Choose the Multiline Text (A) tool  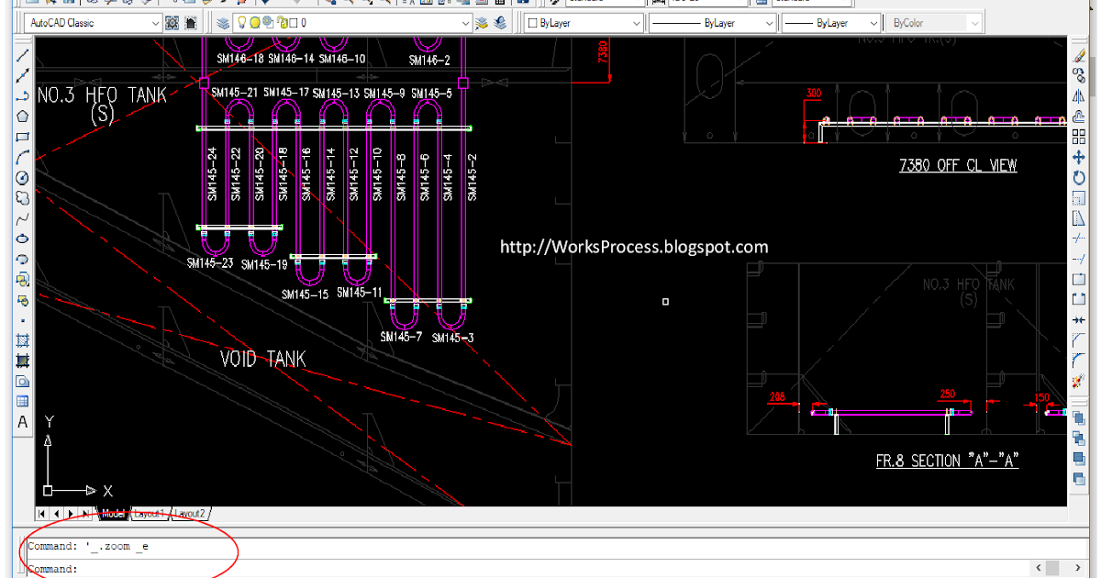point(23,422)
